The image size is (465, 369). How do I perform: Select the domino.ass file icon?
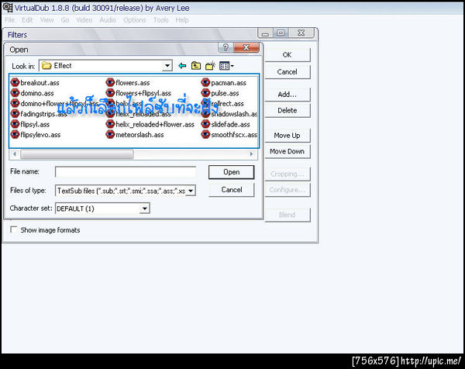pyautogui.click(x=15, y=93)
